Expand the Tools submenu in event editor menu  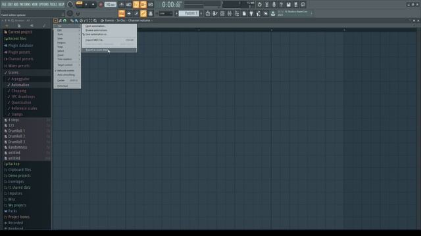(67, 34)
